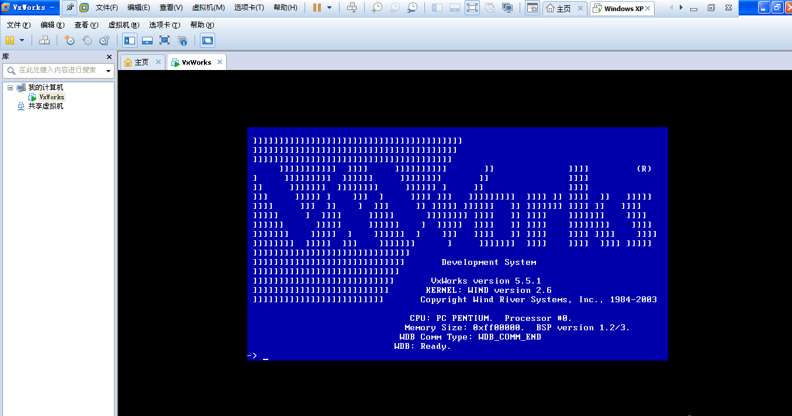Click the print icon in the toolbar

click(44, 40)
